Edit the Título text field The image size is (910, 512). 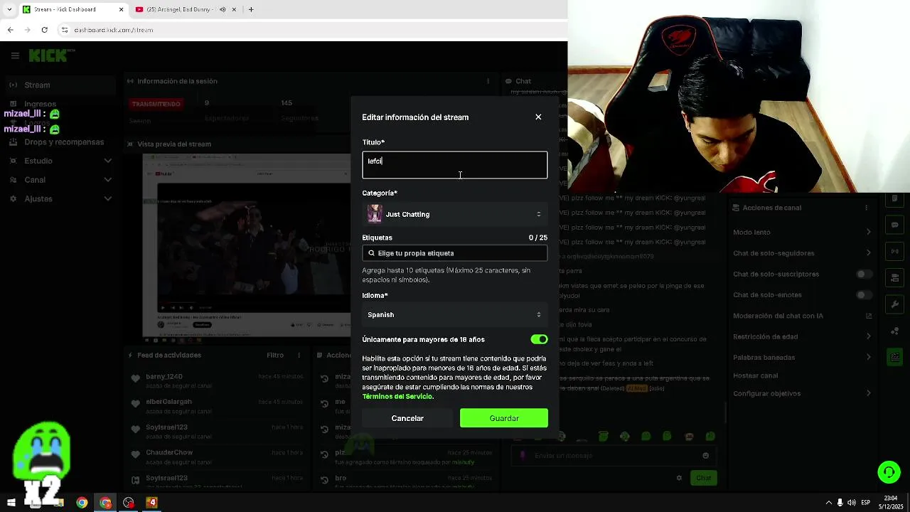455,165
